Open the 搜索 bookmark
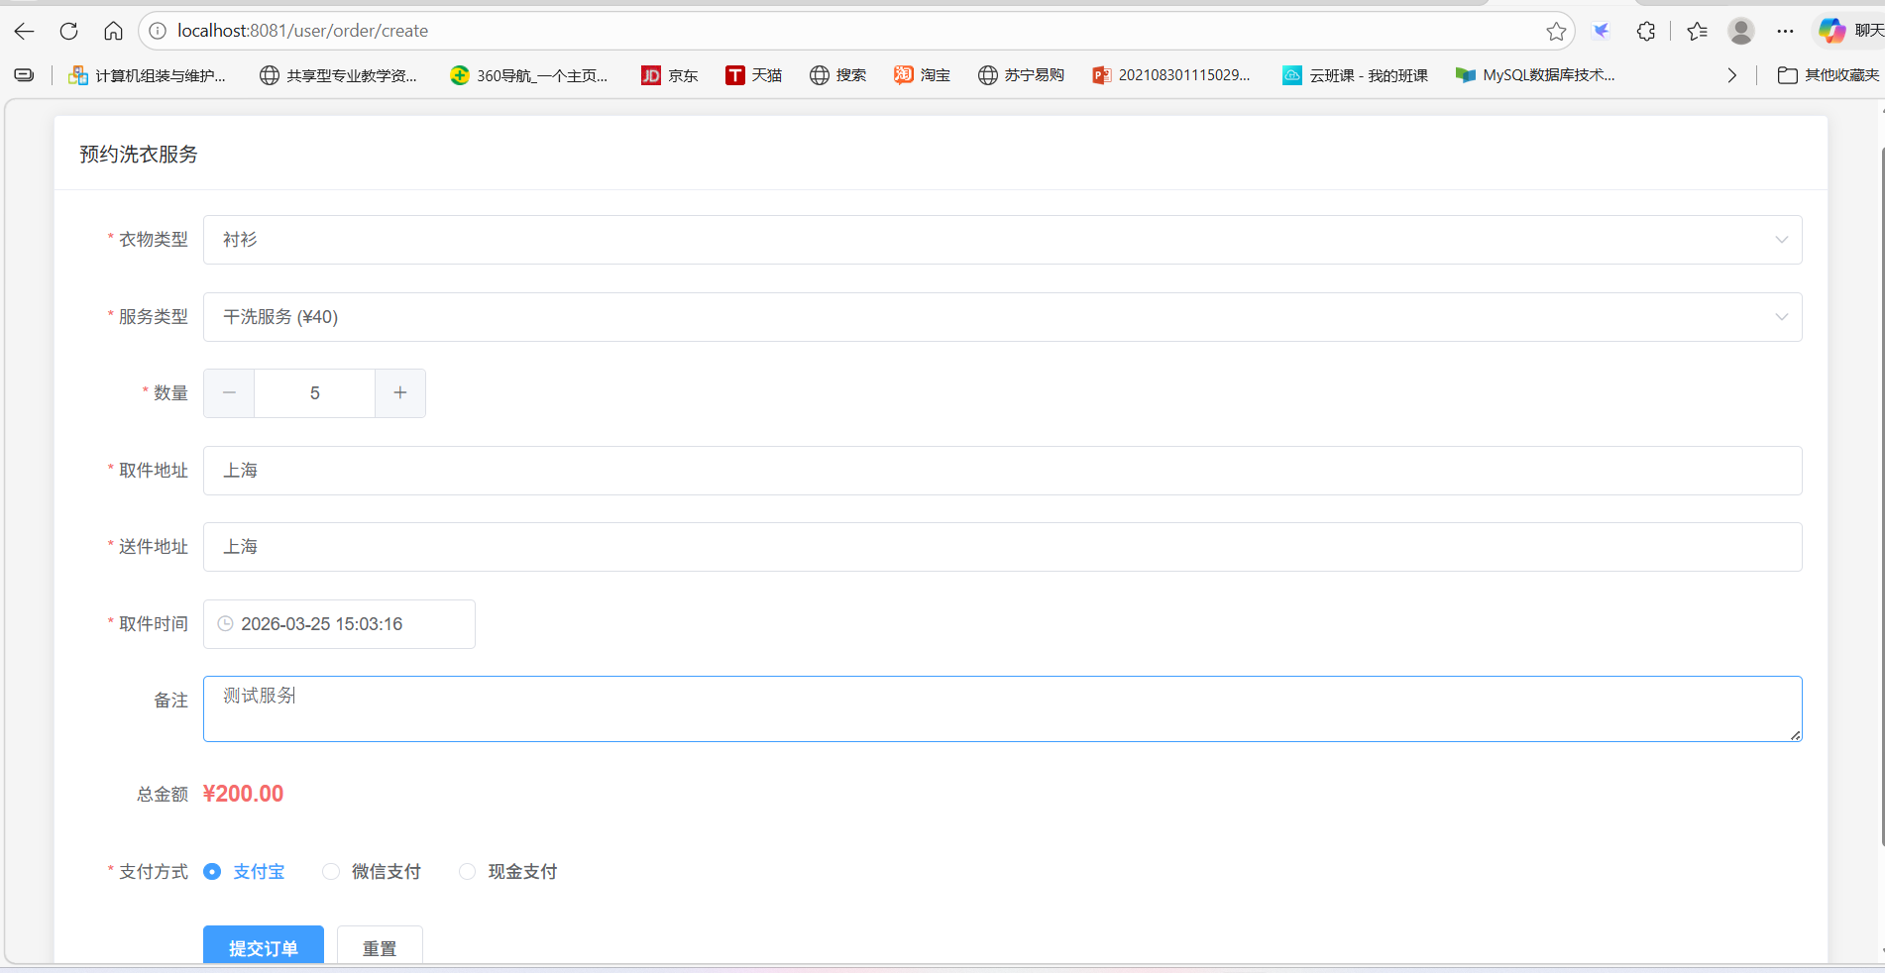Image resolution: width=1885 pixels, height=973 pixels. 837,75
